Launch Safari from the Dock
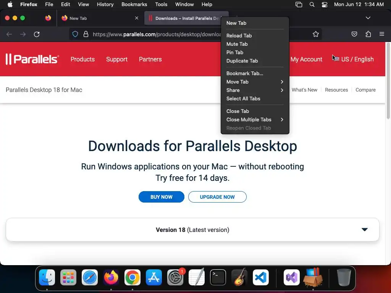This screenshot has height=293, width=391. (90, 277)
